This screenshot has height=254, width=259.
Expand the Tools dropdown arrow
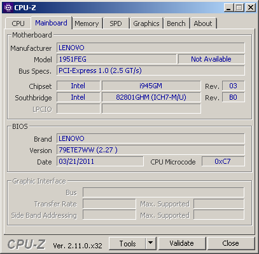click(151, 243)
